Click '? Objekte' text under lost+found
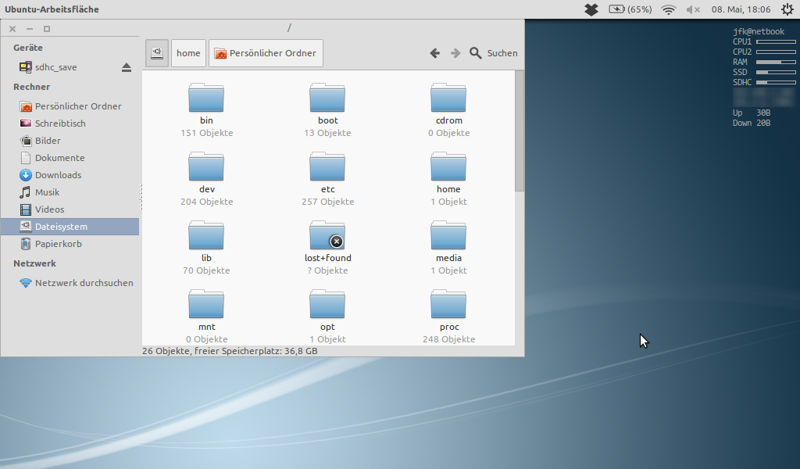The width and height of the screenshot is (800, 469). click(327, 270)
